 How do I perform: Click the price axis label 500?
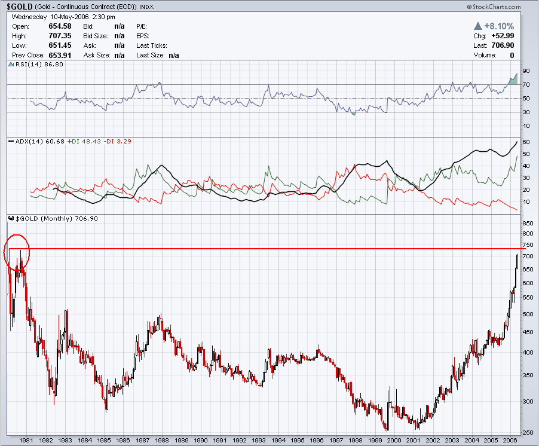click(528, 314)
